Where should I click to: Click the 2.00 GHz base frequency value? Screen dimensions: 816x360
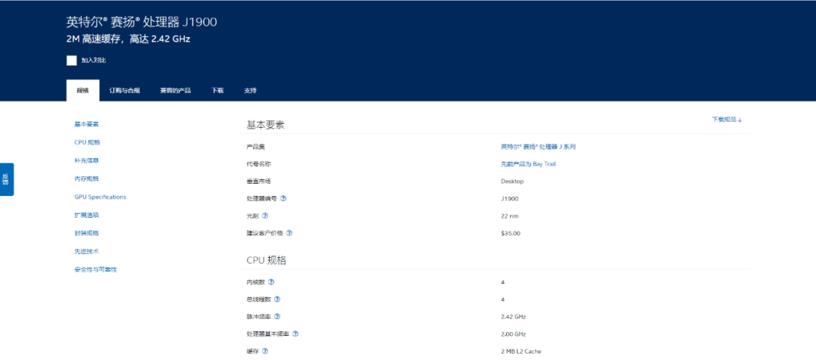point(515,334)
